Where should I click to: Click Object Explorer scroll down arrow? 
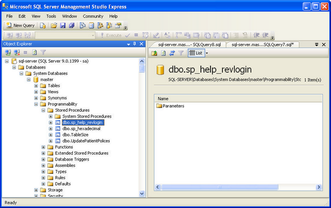142,194
